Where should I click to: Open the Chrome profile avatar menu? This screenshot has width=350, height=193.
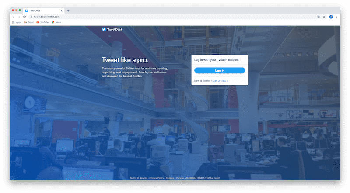(x=331, y=17)
